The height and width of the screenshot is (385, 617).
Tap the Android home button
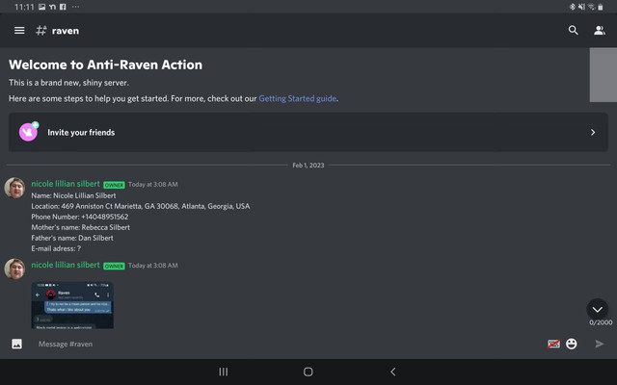click(x=308, y=372)
